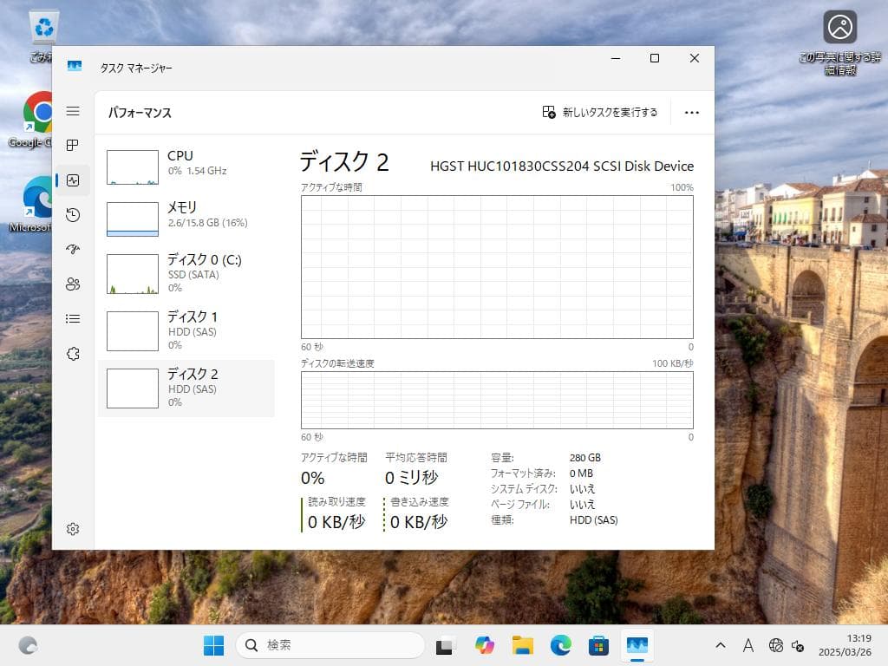
Task: Collapse the navigation pane with hamburger icon
Action: click(73, 111)
